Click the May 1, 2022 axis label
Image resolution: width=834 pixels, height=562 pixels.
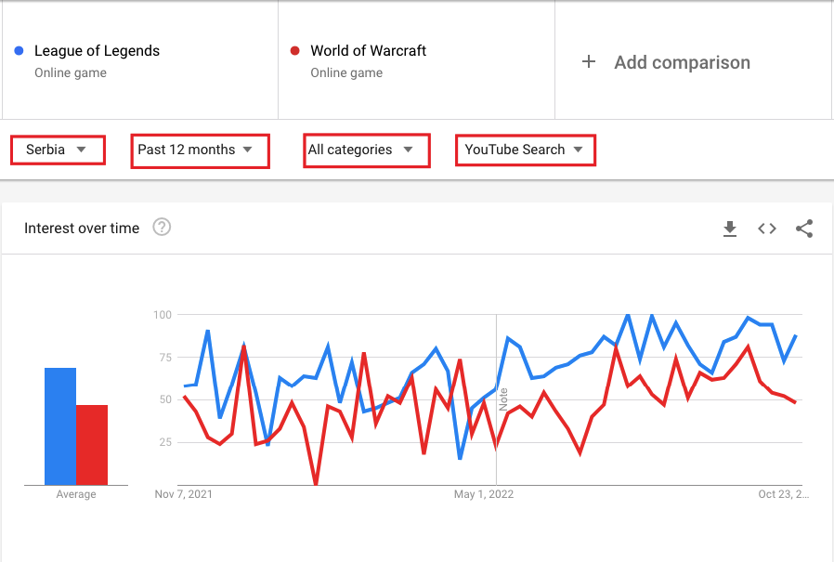484,494
